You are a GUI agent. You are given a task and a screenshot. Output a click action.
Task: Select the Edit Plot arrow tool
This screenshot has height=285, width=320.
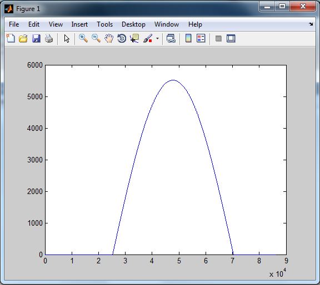pos(67,38)
